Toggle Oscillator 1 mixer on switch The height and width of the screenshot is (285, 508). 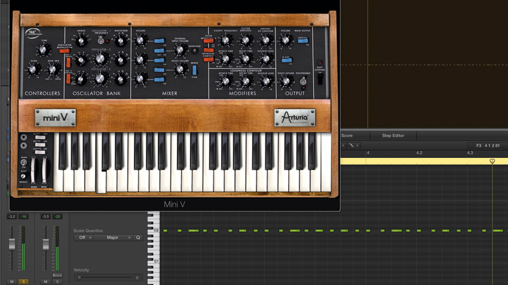tap(159, 41)
